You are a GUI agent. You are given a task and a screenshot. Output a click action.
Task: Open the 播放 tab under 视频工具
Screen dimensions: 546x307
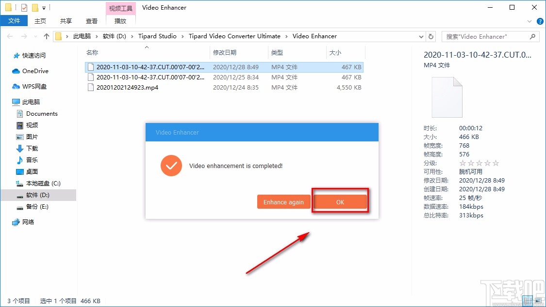(120, 21)
